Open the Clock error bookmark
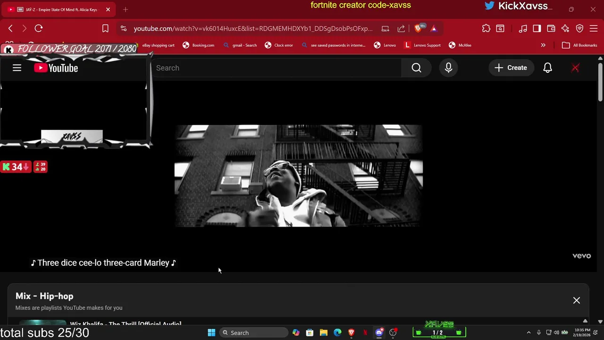The image size is (604, 340). [x=279, y=45]
